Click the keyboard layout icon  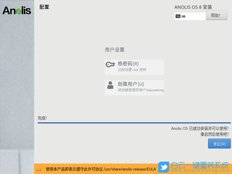178,16
